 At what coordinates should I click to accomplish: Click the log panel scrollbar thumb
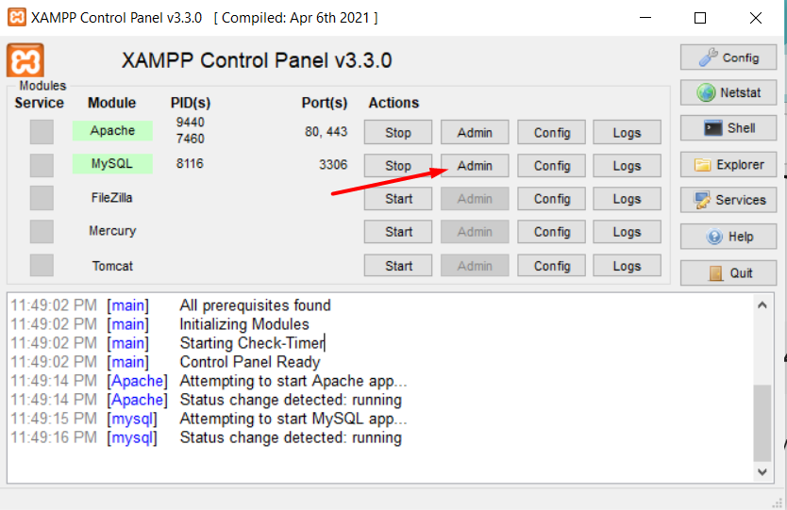click(x=762, y=421)
